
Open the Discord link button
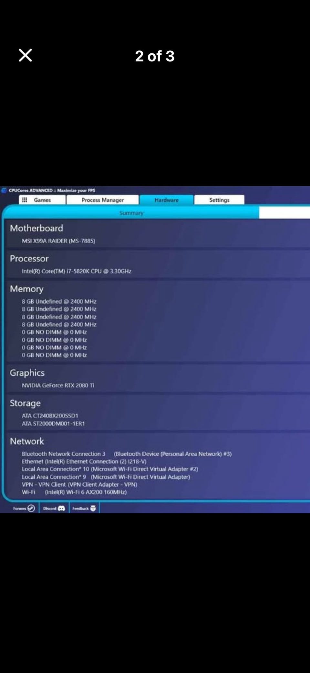54,508
